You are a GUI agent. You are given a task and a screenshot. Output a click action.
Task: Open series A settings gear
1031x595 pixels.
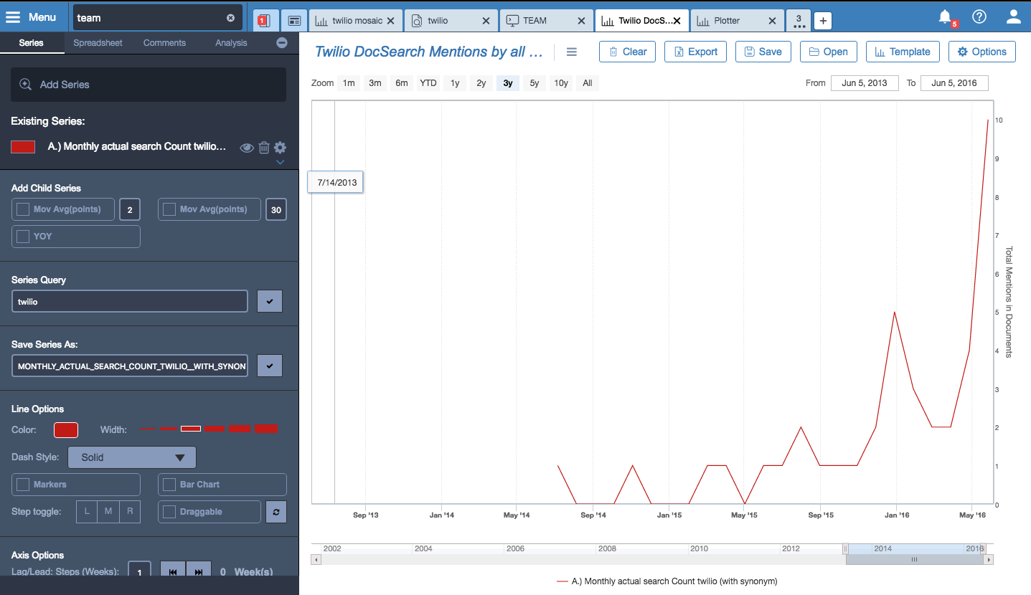click(280, 147)
